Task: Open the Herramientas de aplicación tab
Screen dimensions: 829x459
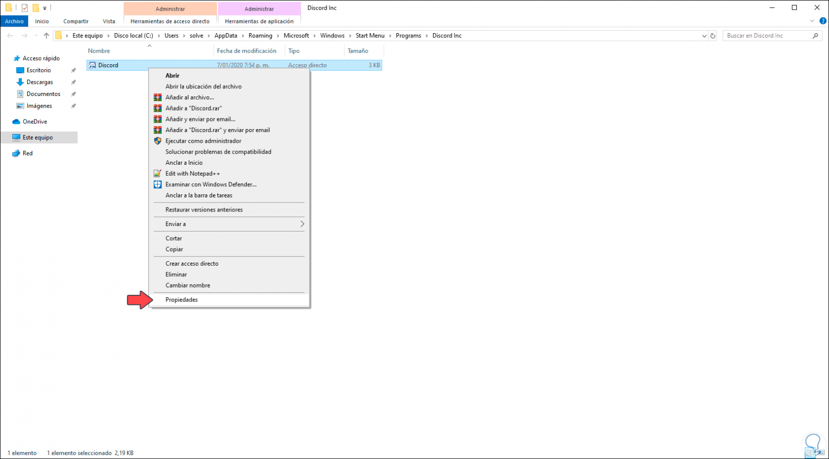Action: pos(259,21)
